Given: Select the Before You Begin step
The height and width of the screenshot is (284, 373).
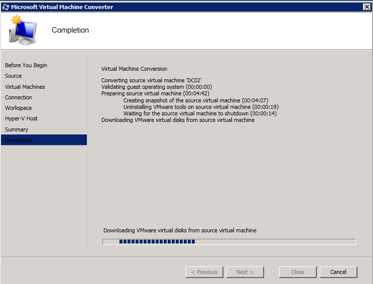Looking at the screenshot, I should click(26, 65).
